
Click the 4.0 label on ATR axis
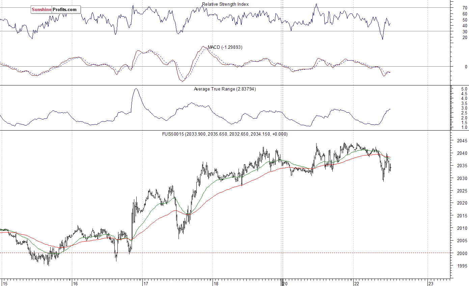[464, 99]
